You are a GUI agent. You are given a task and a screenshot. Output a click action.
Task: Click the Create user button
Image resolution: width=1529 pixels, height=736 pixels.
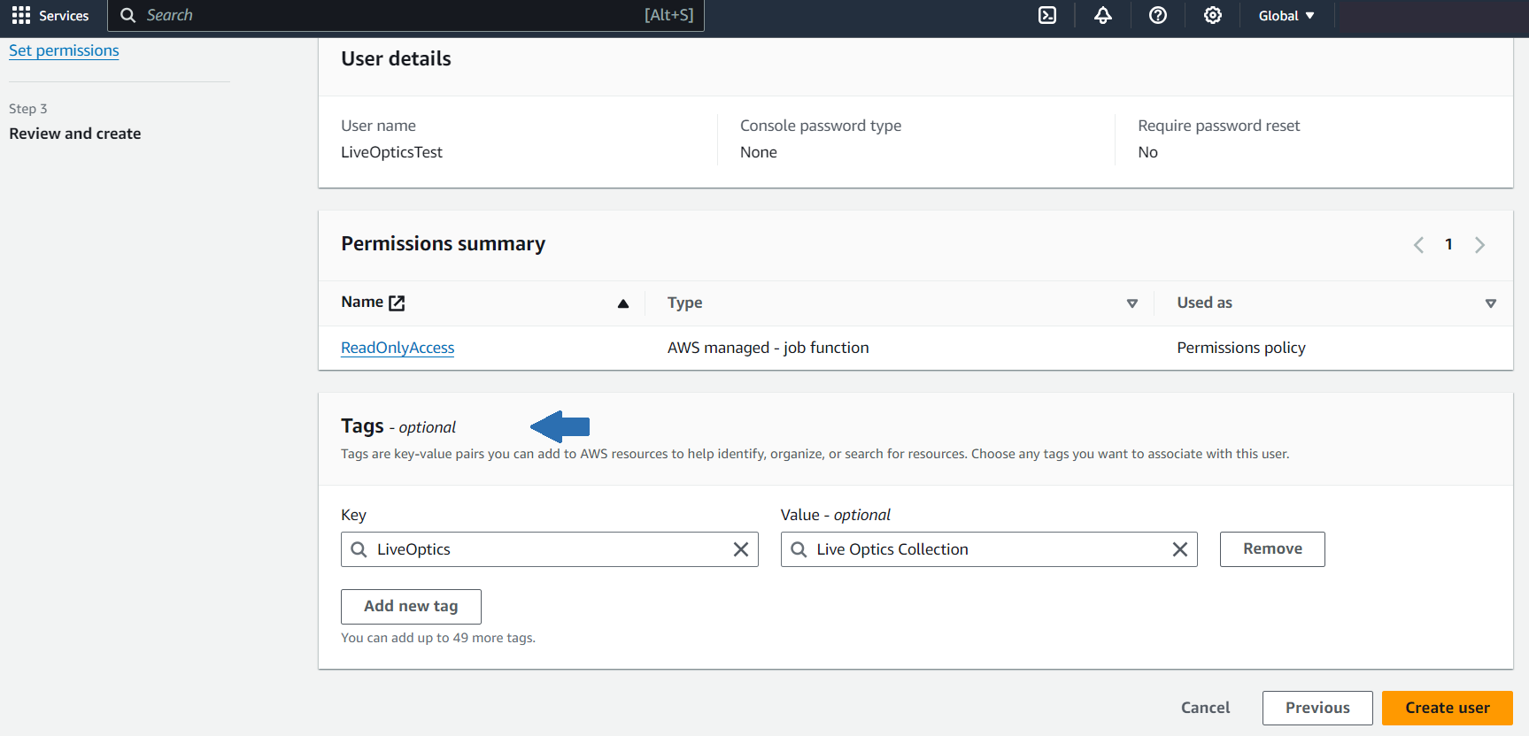pos(1448,708)
